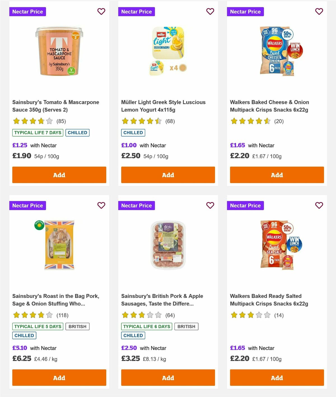Viewport: 336px width, 397px height.
Task: Click the Nectar Price badge on the yogurt card
Action: tap(137, 11)
